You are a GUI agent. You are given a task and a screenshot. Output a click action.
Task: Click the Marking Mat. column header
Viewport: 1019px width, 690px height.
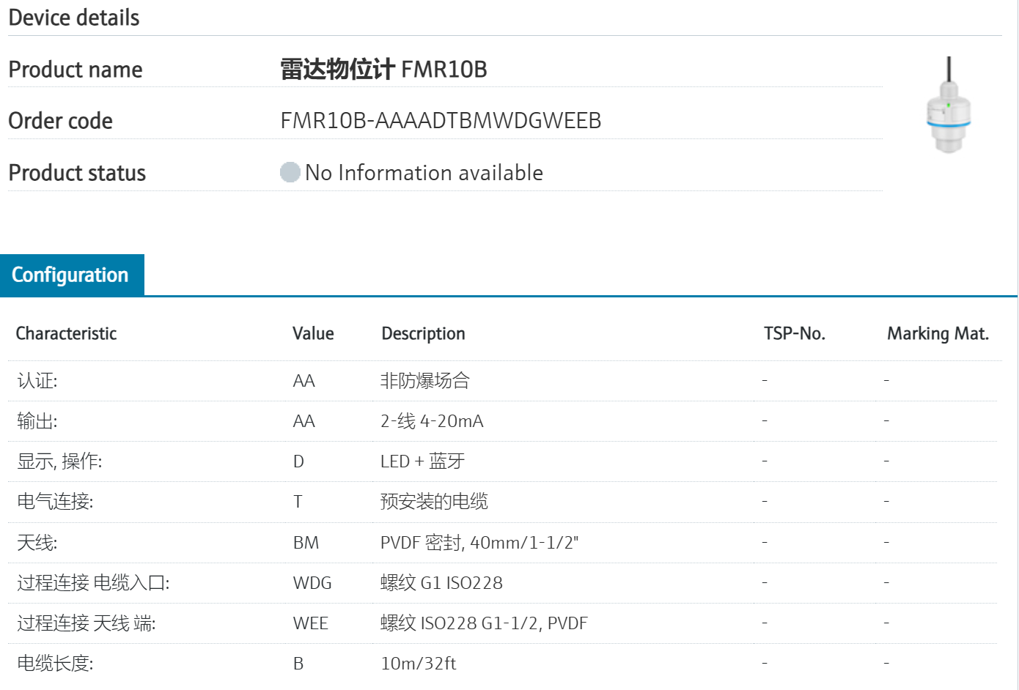938,333
